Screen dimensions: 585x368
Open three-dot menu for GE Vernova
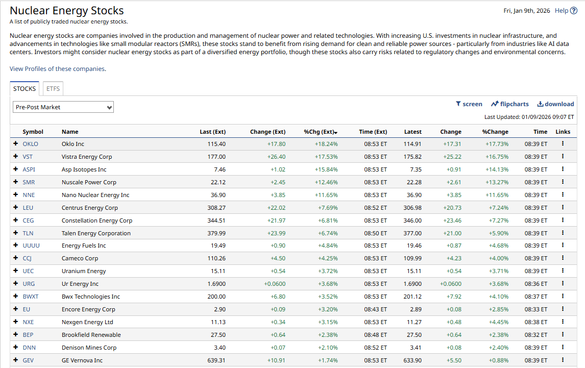[563, 360]
